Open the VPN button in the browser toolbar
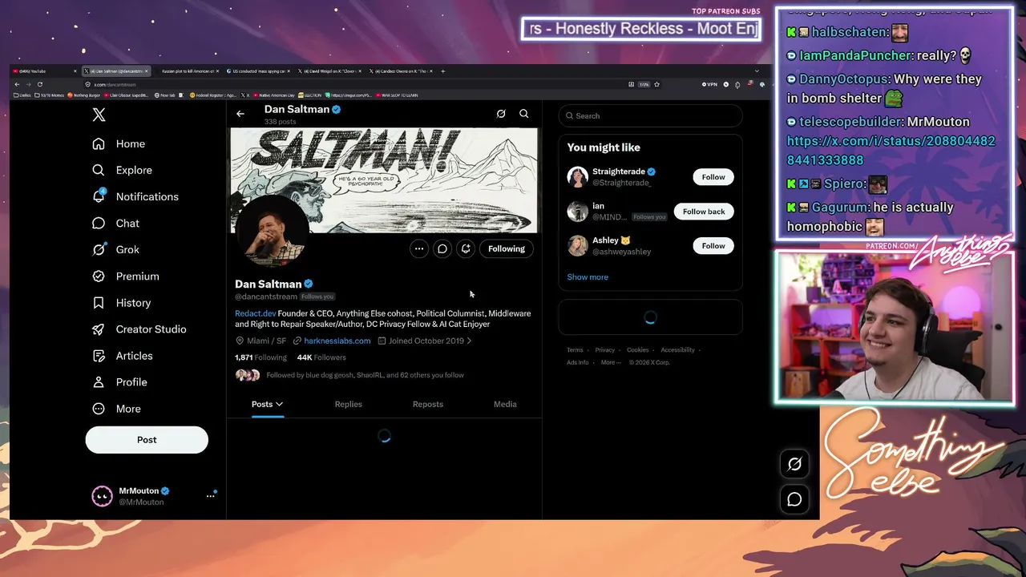This screenshot has width=1026, height=577. (x=709, y=84)
